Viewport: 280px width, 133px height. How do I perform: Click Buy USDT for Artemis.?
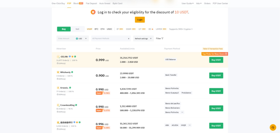click(x=216, y=91)
